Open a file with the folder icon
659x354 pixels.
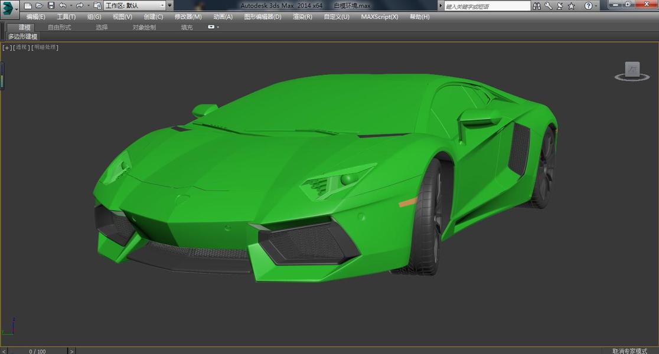click(40, 6)
